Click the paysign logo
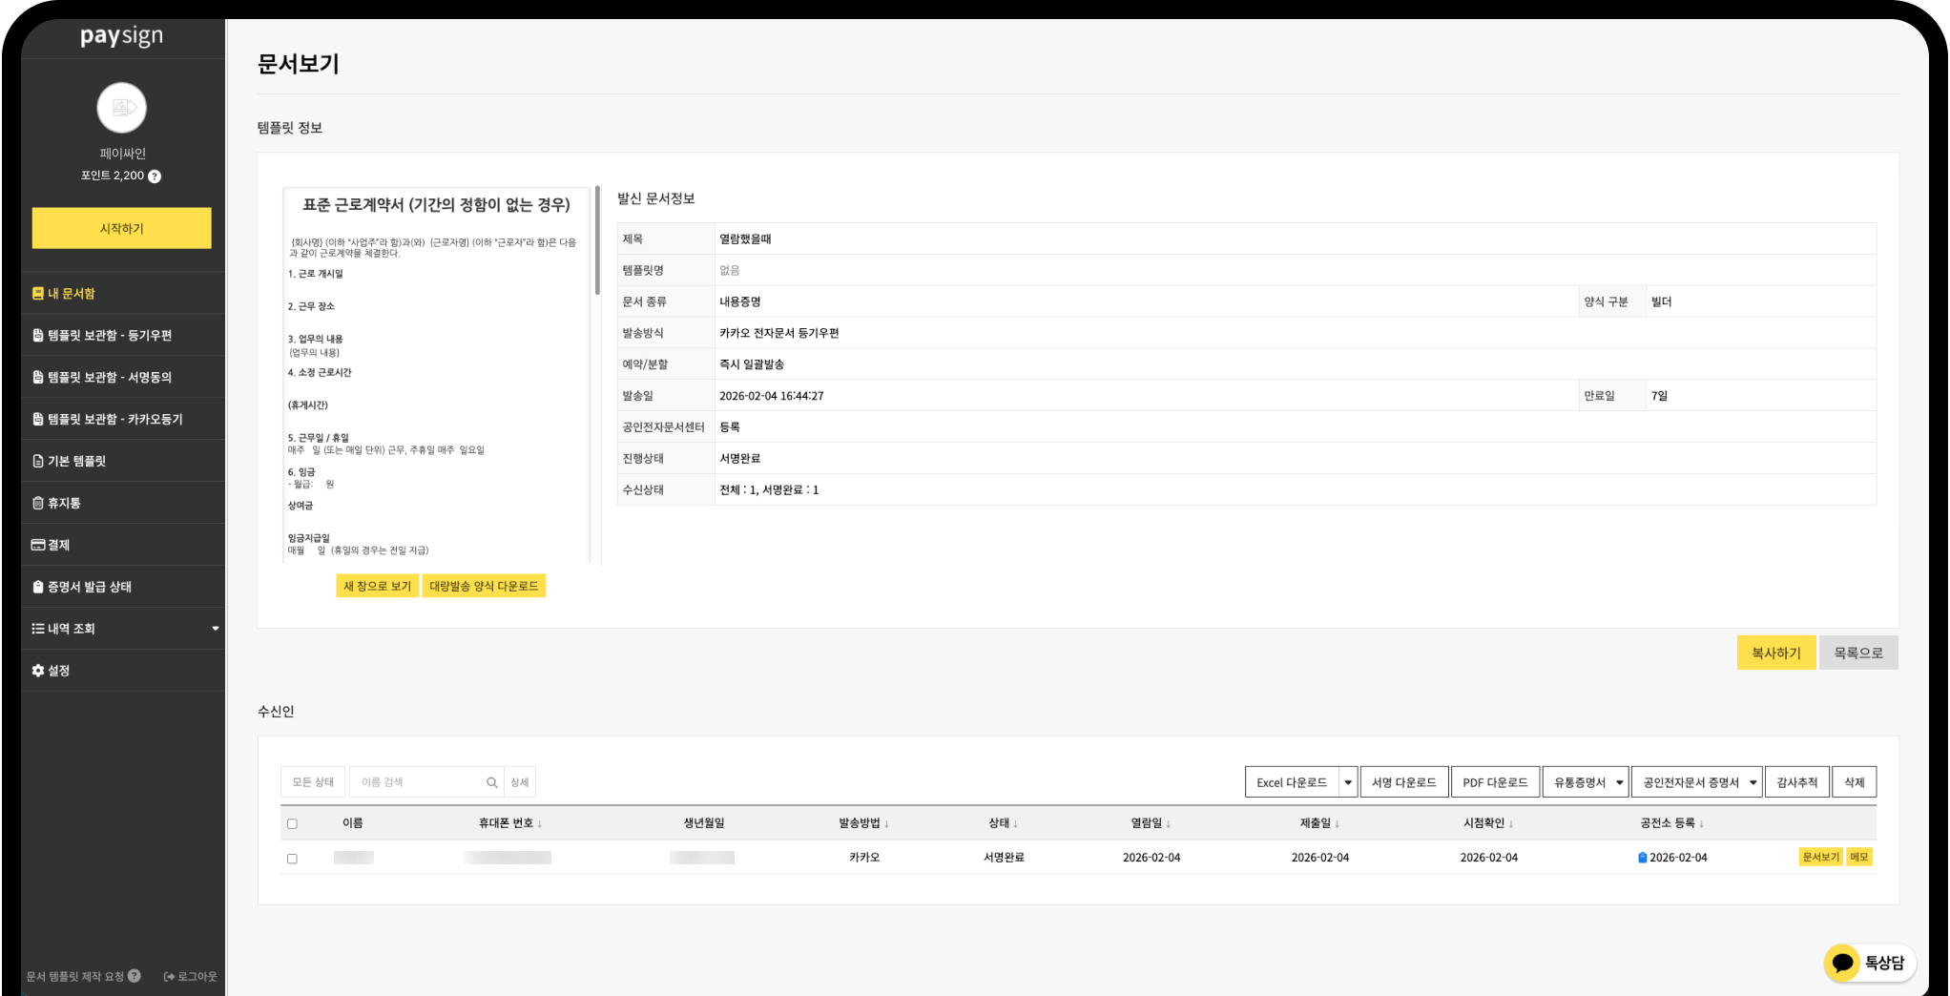This screenshot has height=996, width=1950. pos(122,36)
